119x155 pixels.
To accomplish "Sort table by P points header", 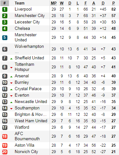I will point(114,3).
